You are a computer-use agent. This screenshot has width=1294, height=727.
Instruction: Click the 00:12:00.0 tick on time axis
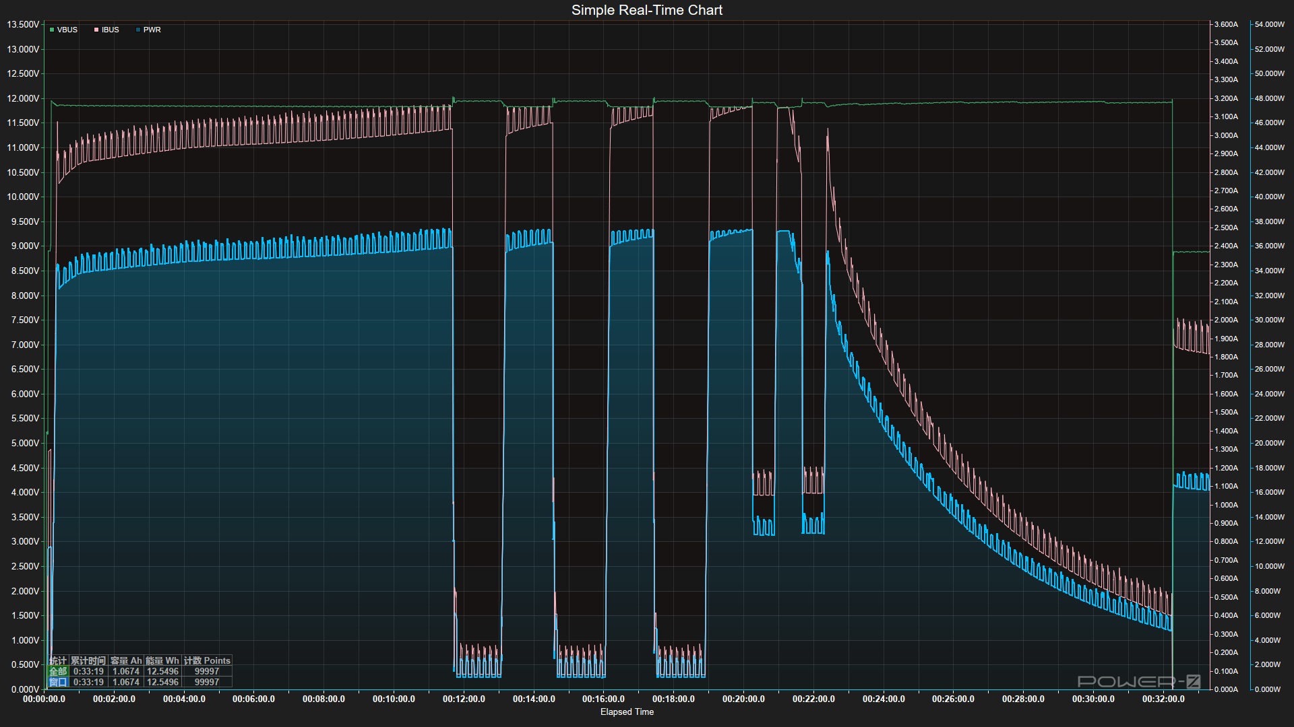[x=464, y=699]
